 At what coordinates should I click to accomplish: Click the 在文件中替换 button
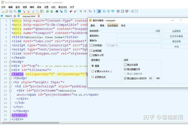[176, 36]
